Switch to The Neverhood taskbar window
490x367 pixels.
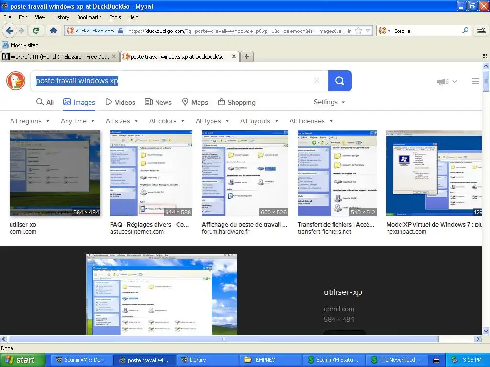point(397,360)
